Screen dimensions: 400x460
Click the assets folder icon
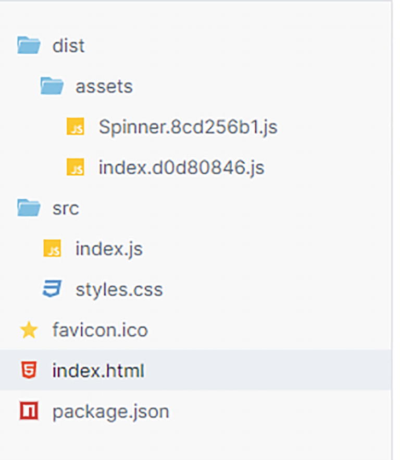coord(52,86)
